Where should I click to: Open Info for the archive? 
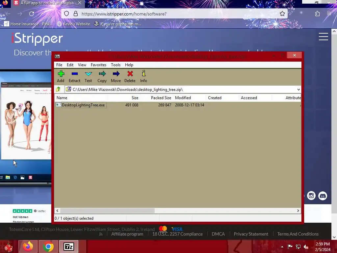[x=143, y=76]
